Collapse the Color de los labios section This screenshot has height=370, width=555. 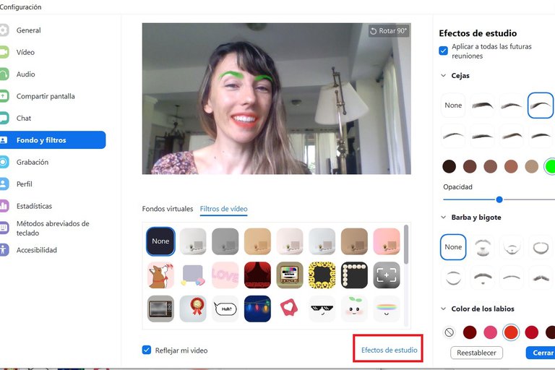pos(443,310)
